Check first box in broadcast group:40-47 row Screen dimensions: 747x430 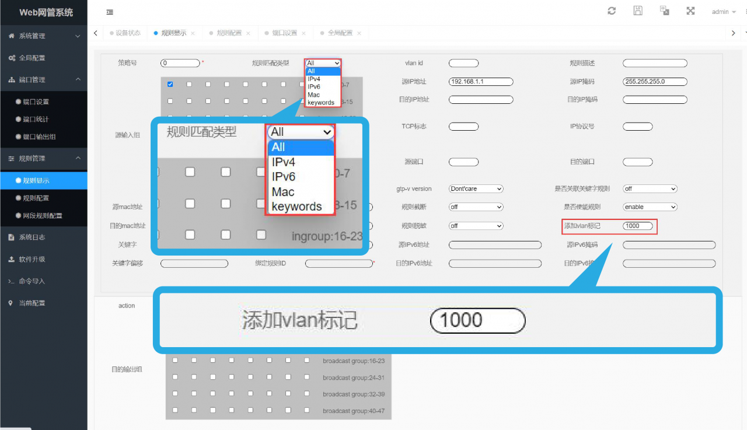175,411
